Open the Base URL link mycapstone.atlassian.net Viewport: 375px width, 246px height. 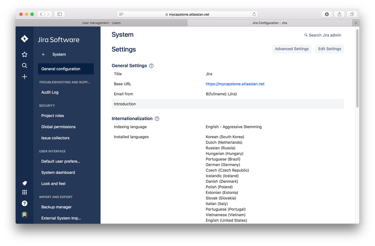235,84
